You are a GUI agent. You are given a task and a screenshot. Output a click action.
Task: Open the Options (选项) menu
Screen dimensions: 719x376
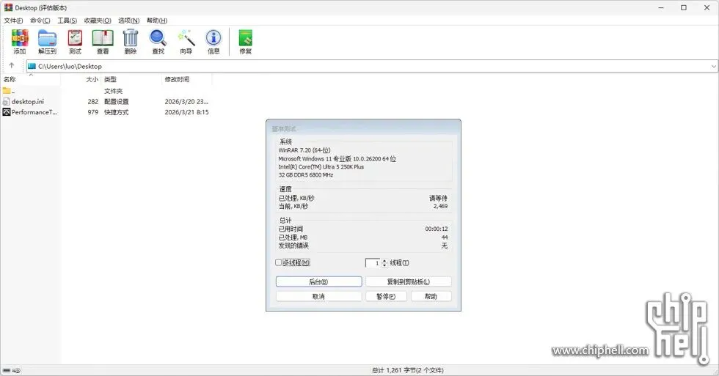point(129,21)
